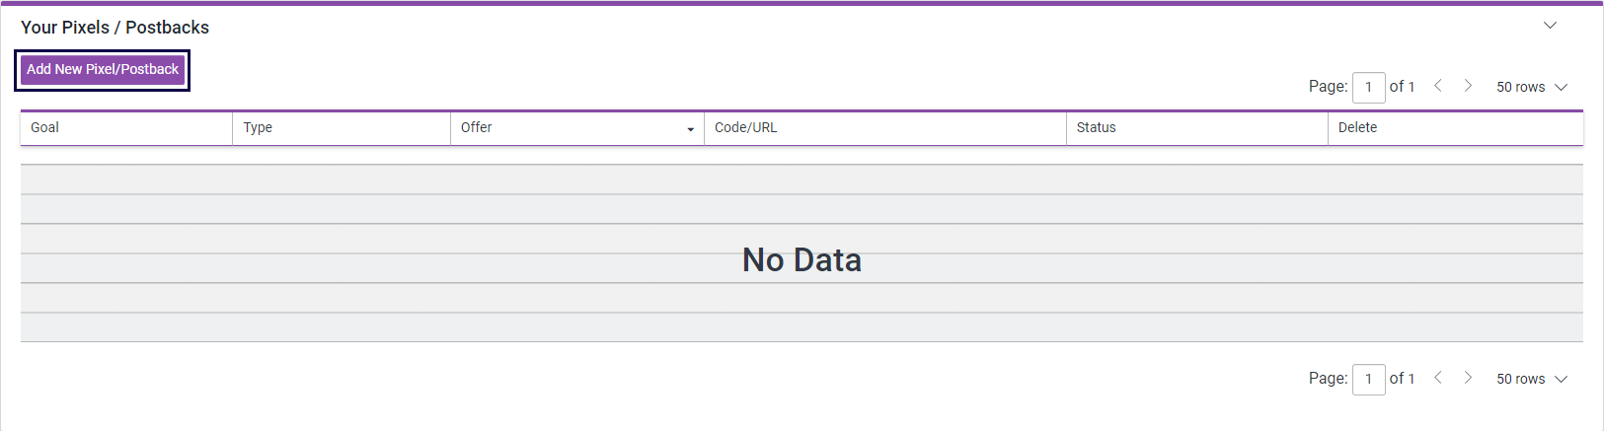The height and width of the screenshot is (431, 1604).
Task: Go to previous page using bottom pagination arrow
Action: 1438,378
